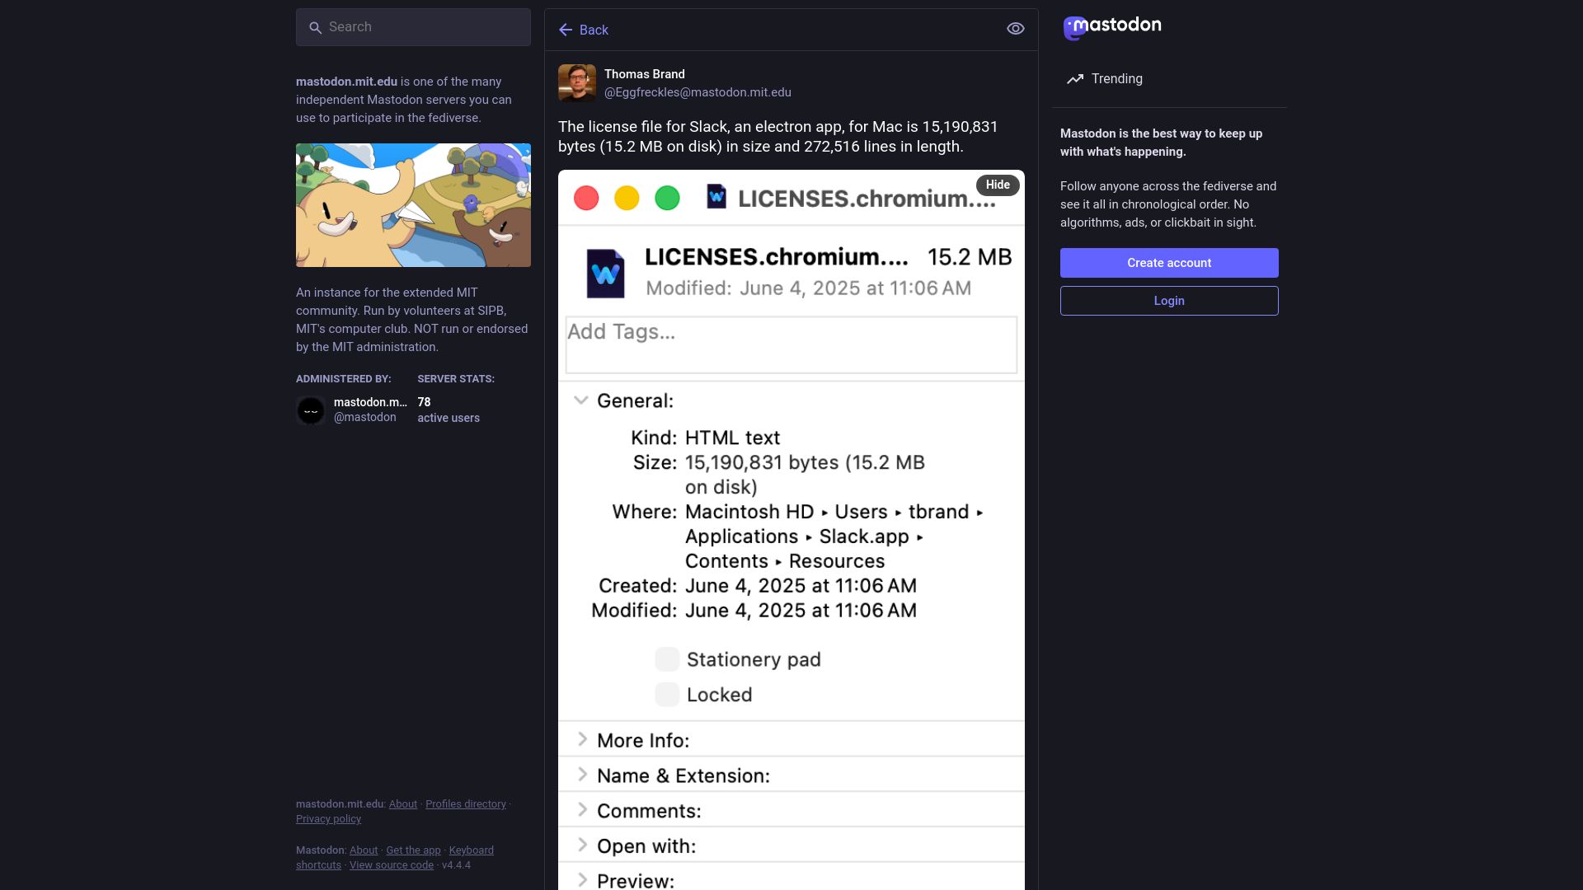The width and height of the screenshot is (1583, 890).
Task: Click the @Eggfreckles@mastodon.mit.edu handle
Action: [x=698, y=92]
